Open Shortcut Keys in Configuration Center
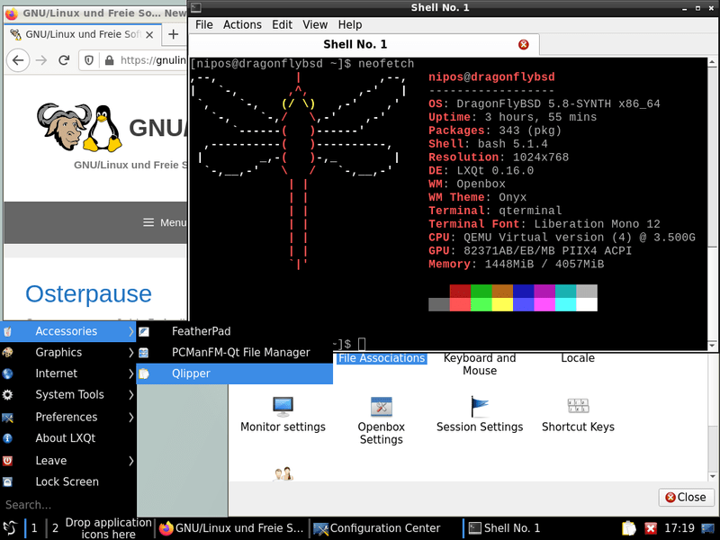 pyautogui.click(x=578, y=414)
